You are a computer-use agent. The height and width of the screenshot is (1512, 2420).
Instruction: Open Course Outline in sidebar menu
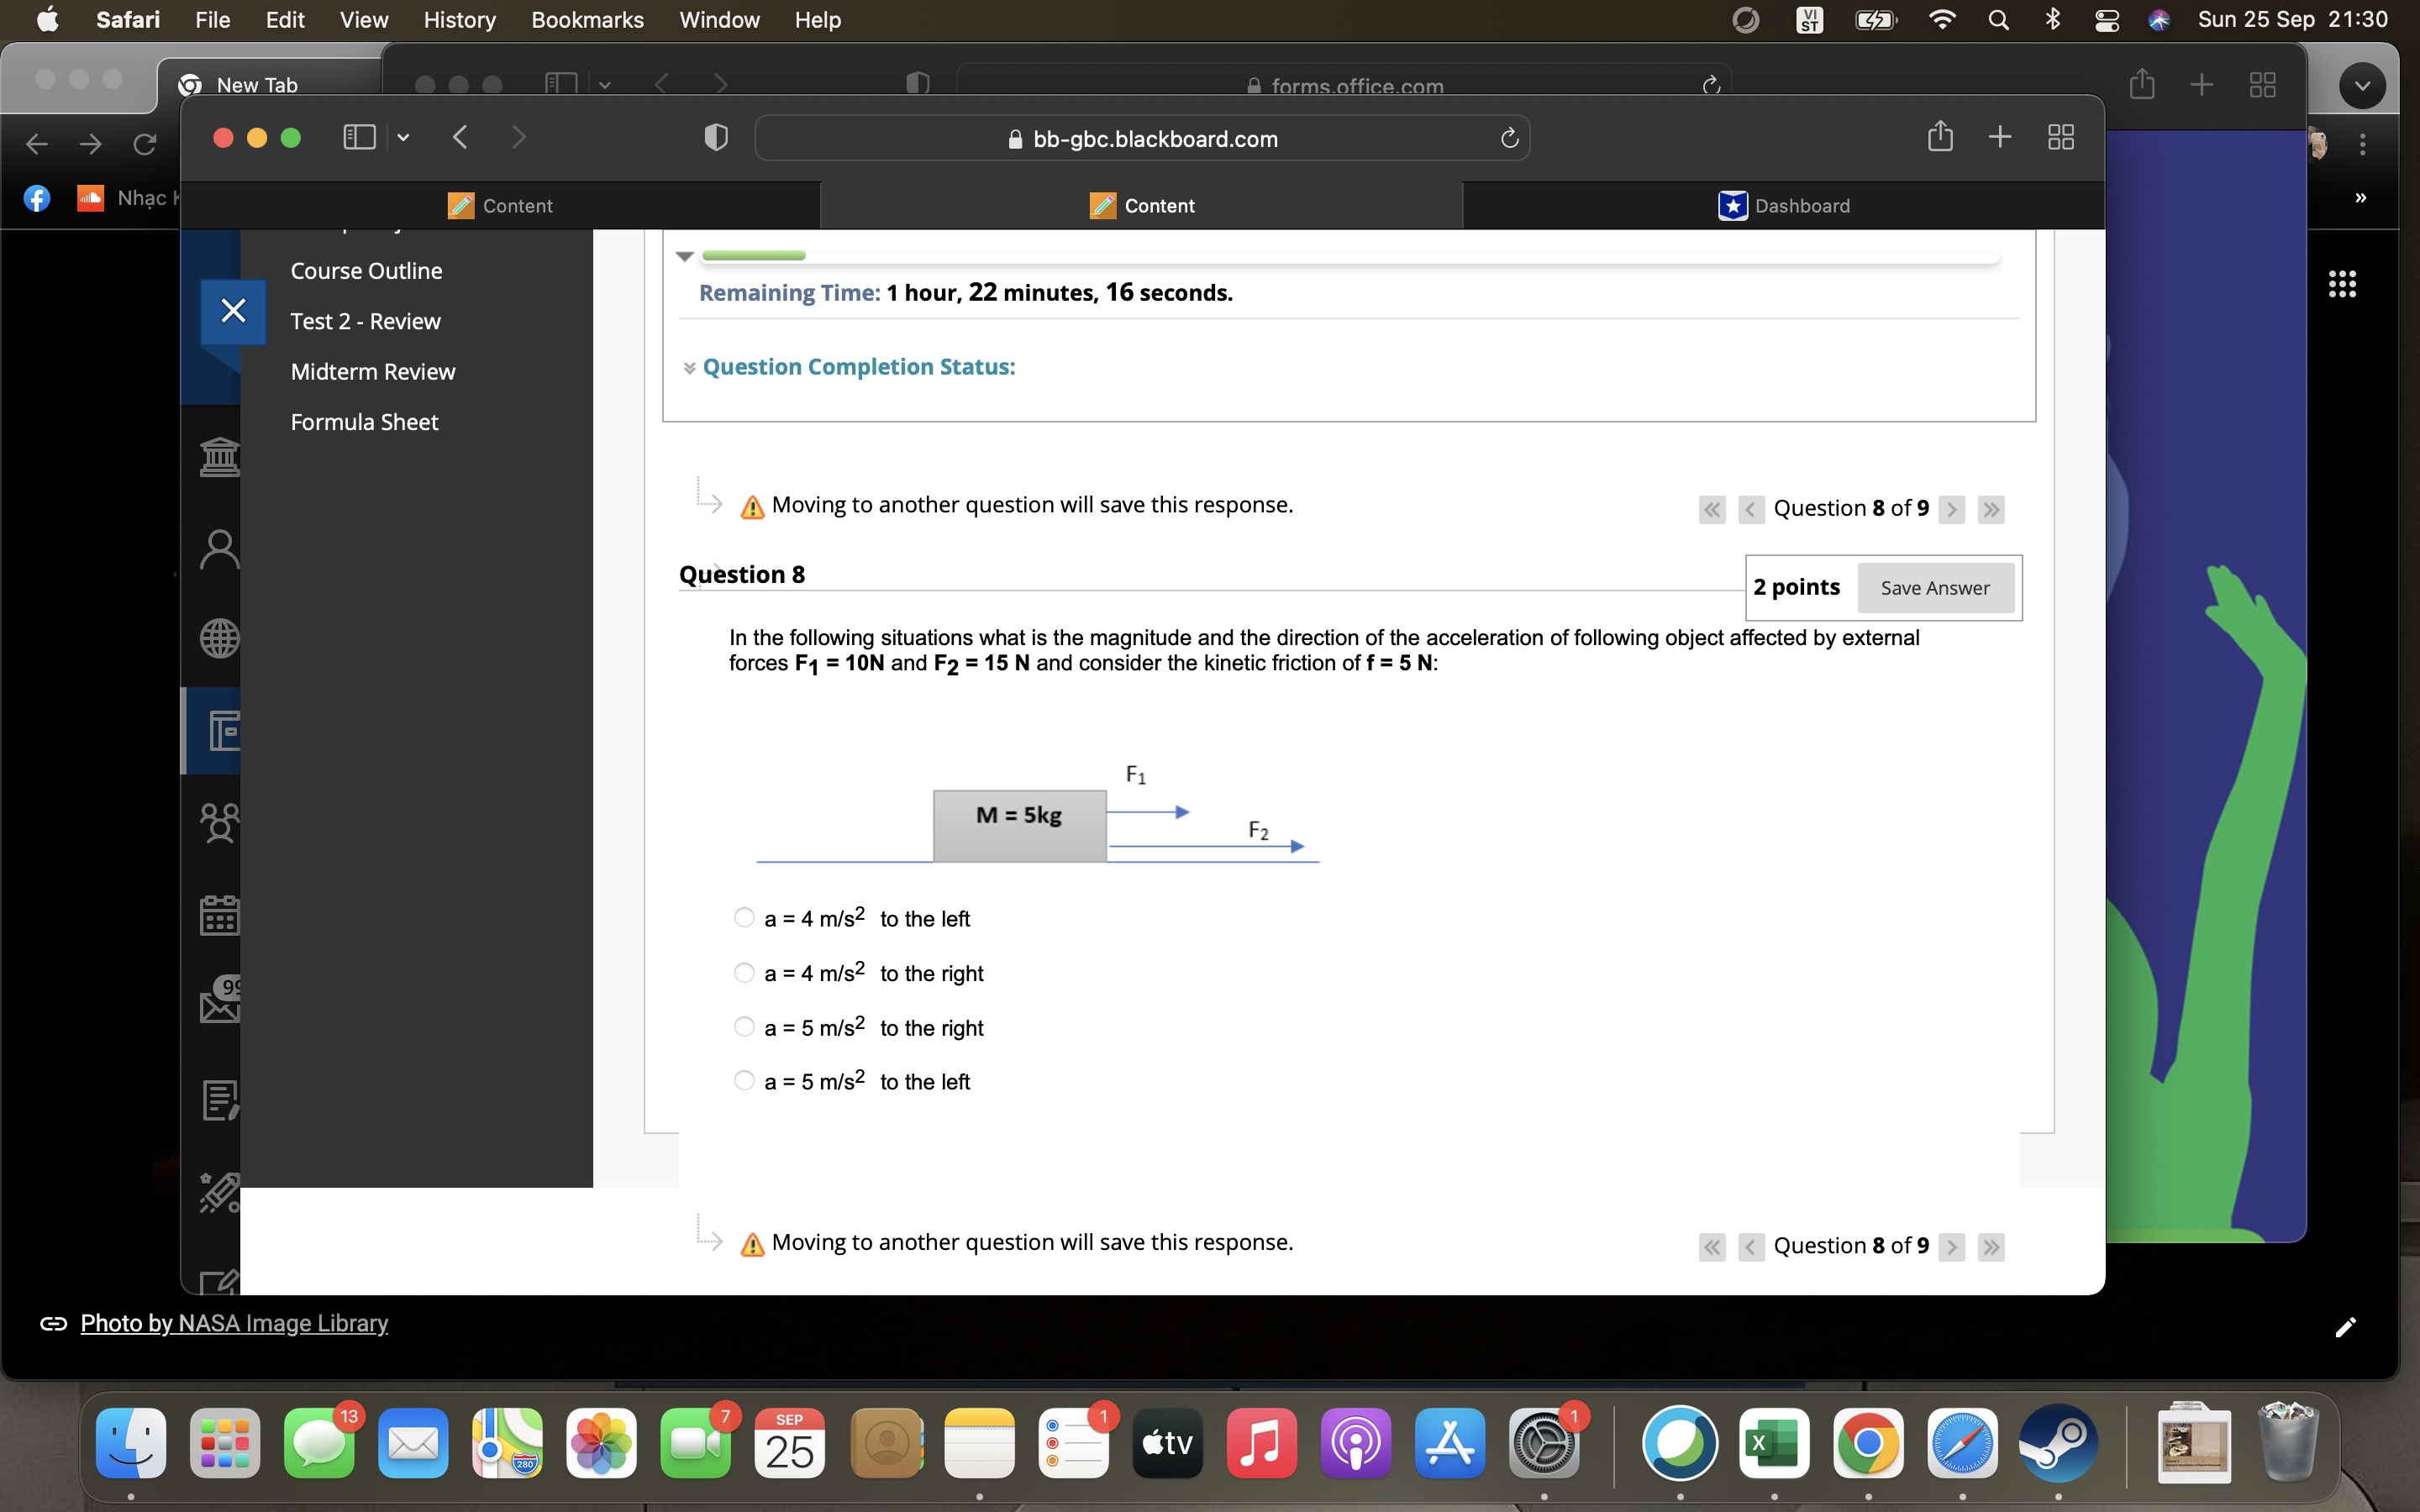click(x=364, y=270)
